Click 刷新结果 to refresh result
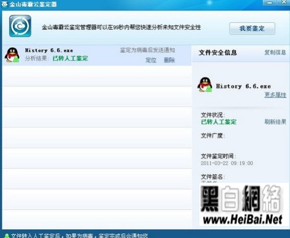 click(x=275, y=122)
